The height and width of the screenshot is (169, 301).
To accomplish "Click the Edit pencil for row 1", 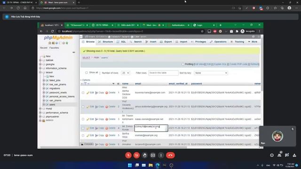I will coord(88,93).
